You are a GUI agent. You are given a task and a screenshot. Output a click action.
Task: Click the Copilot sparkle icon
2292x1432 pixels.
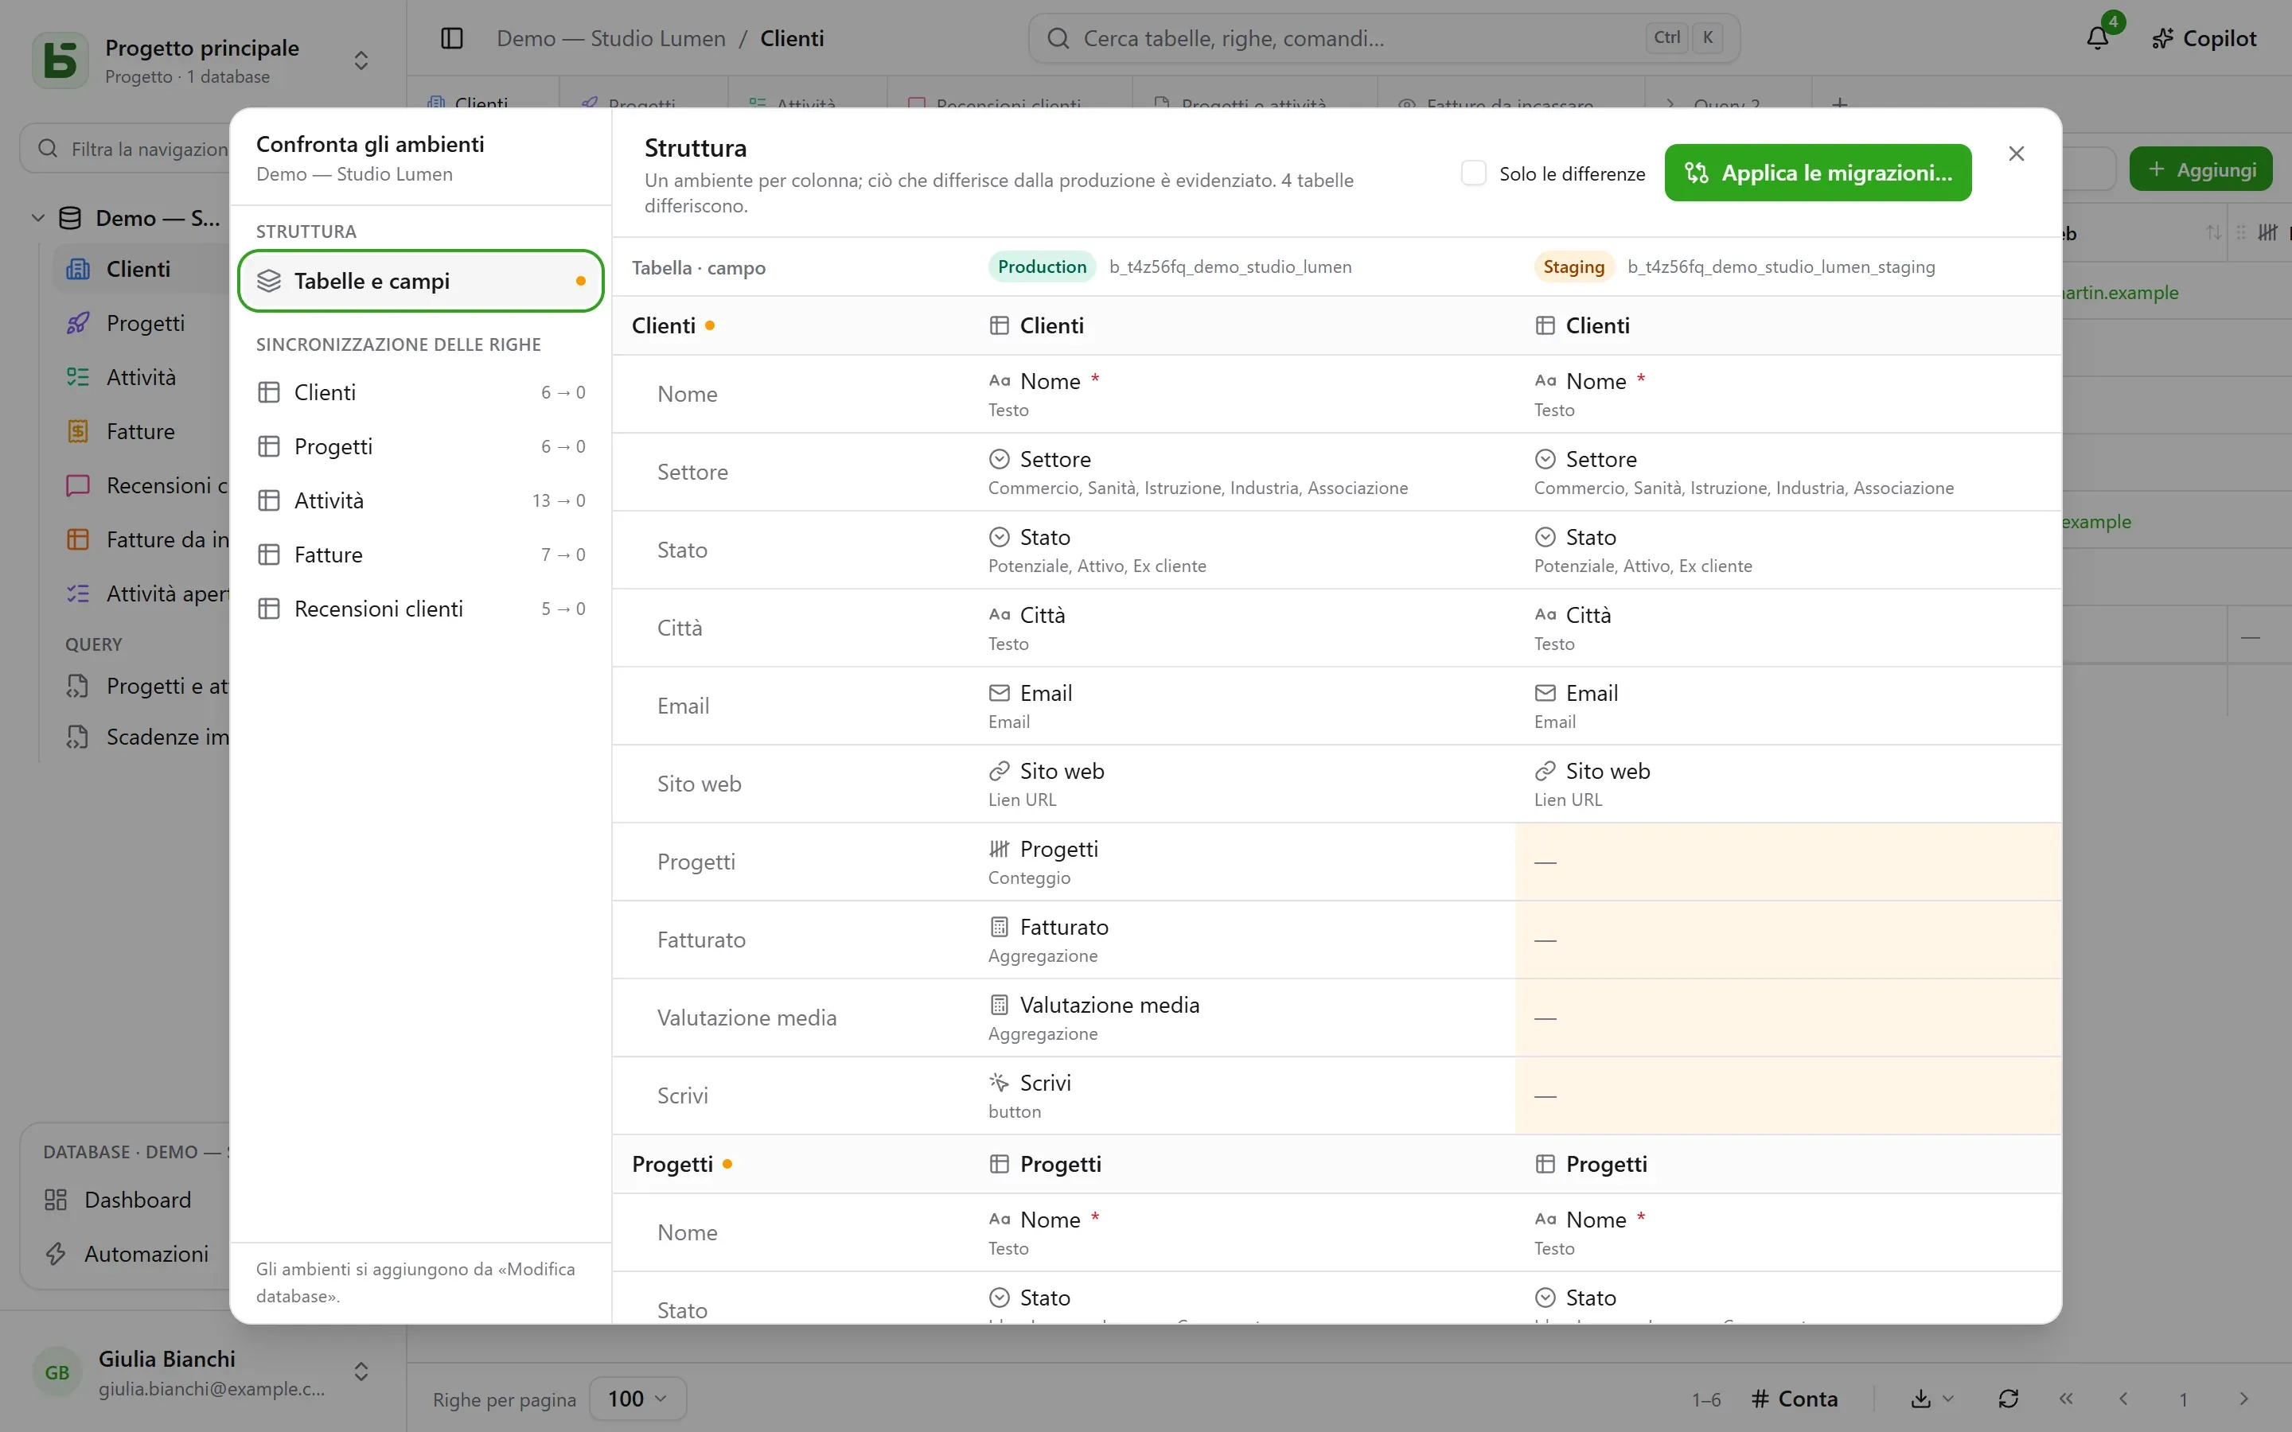pos(2162,38)
